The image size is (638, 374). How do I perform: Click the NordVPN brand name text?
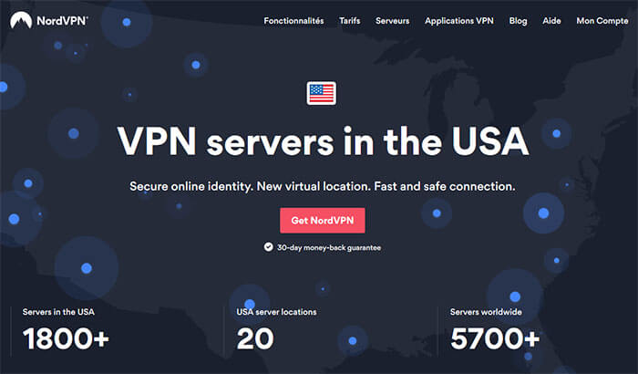62,21
